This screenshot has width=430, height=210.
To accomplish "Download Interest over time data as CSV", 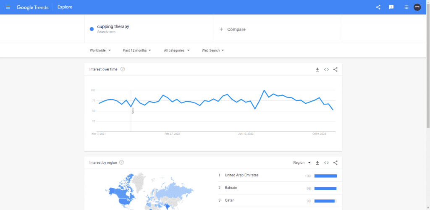I will coord(317,69).
